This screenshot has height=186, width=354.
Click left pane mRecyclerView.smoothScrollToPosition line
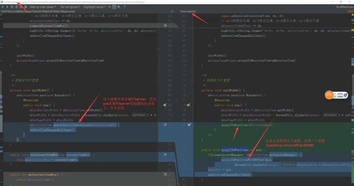(75, 125)
